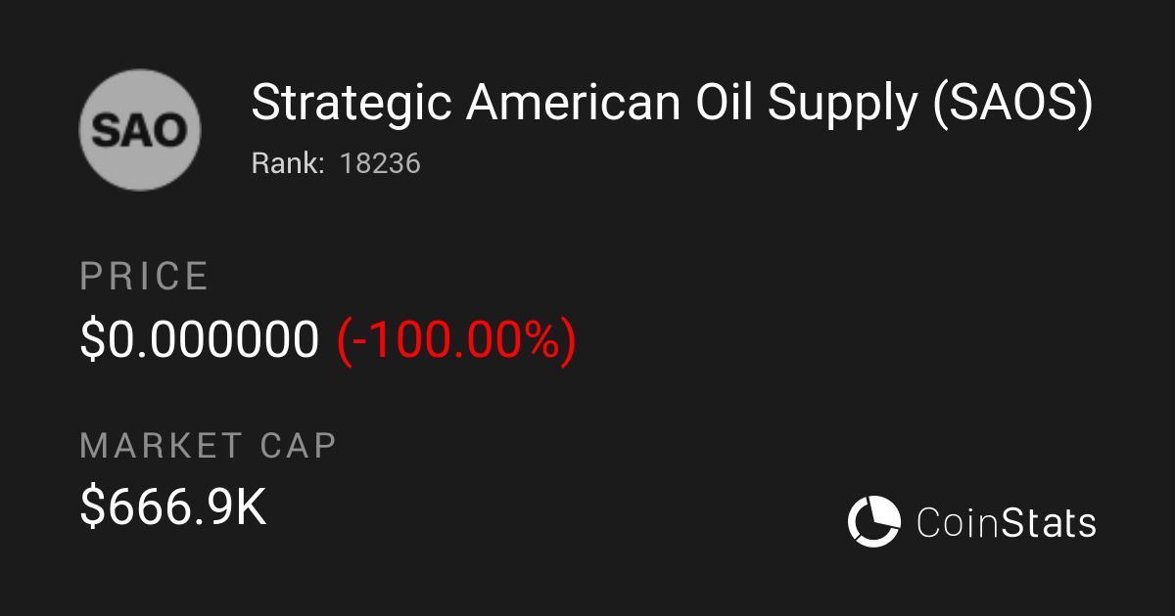Click the PRICE heading
Image resolution: width=1175 pixels, height=616 pixels.
pyautogui.click(x=144, y=277)
